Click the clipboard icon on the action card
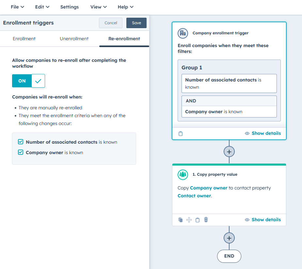Screen dimensions: 302x269 (198, 220)
